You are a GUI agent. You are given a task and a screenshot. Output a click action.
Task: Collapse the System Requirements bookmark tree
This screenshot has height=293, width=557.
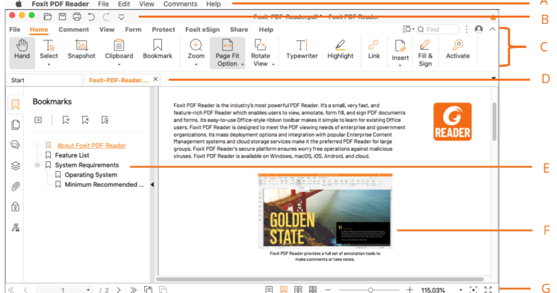point(38,165)
